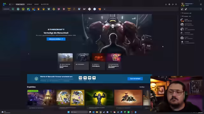Pop out the social panel window
The image size is (204, 114).
point(201,4)
